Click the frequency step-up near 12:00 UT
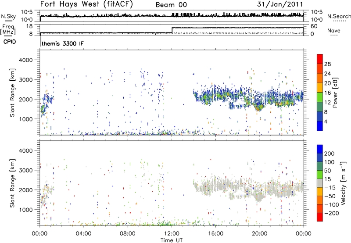 [172, 30]
